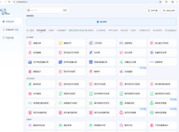Open the 个性化教案设计 card
Screen dimensions: 179x132
162,125
